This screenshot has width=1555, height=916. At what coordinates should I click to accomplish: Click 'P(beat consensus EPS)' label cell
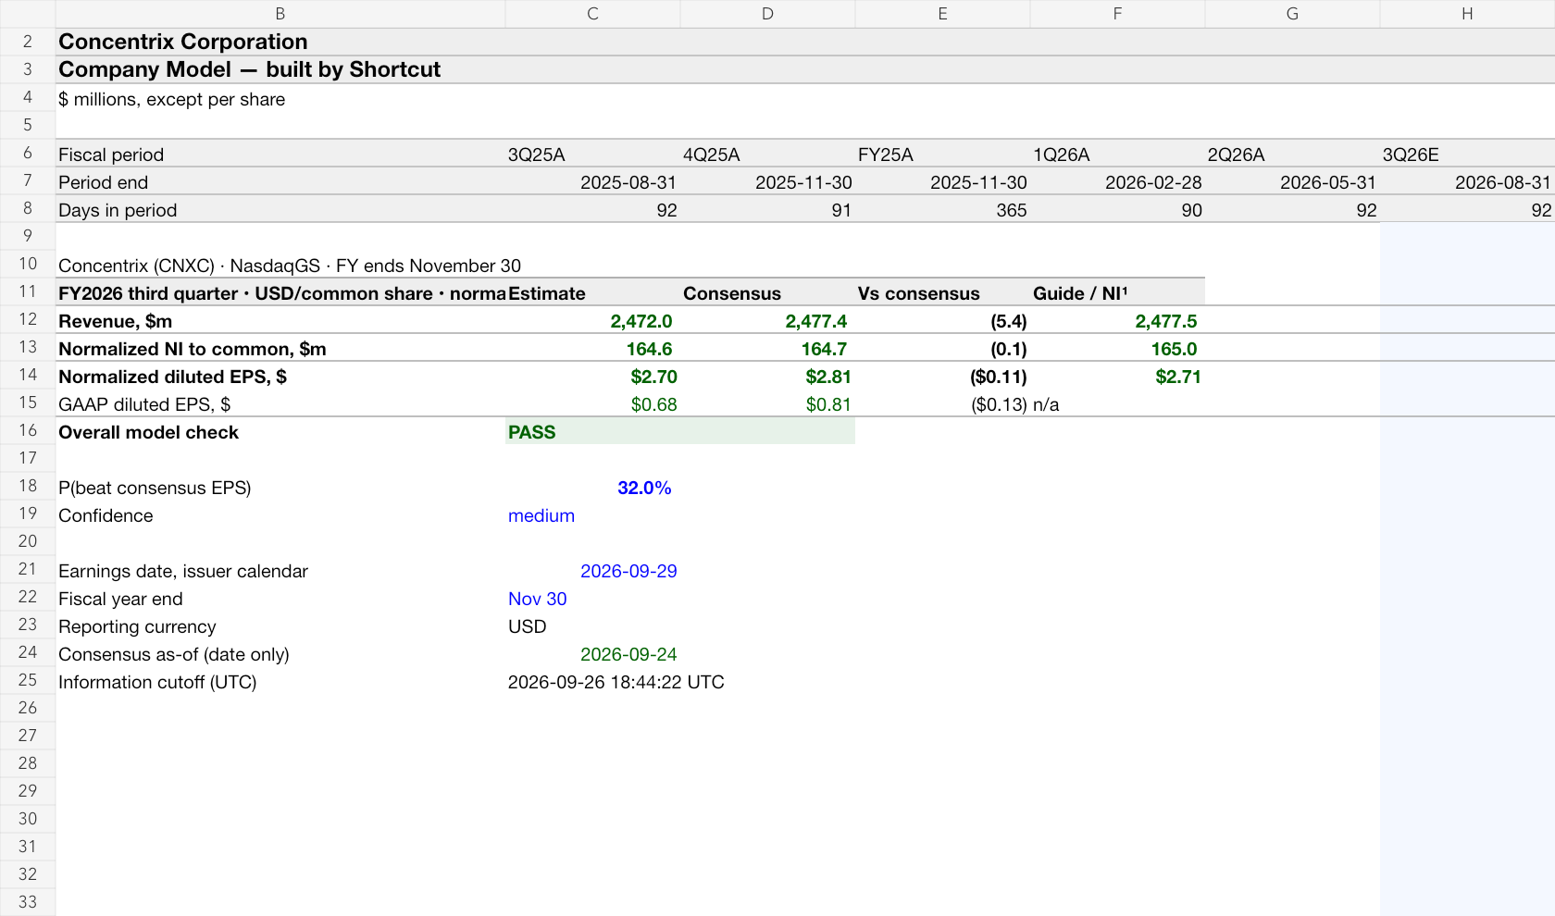[280, 487]
